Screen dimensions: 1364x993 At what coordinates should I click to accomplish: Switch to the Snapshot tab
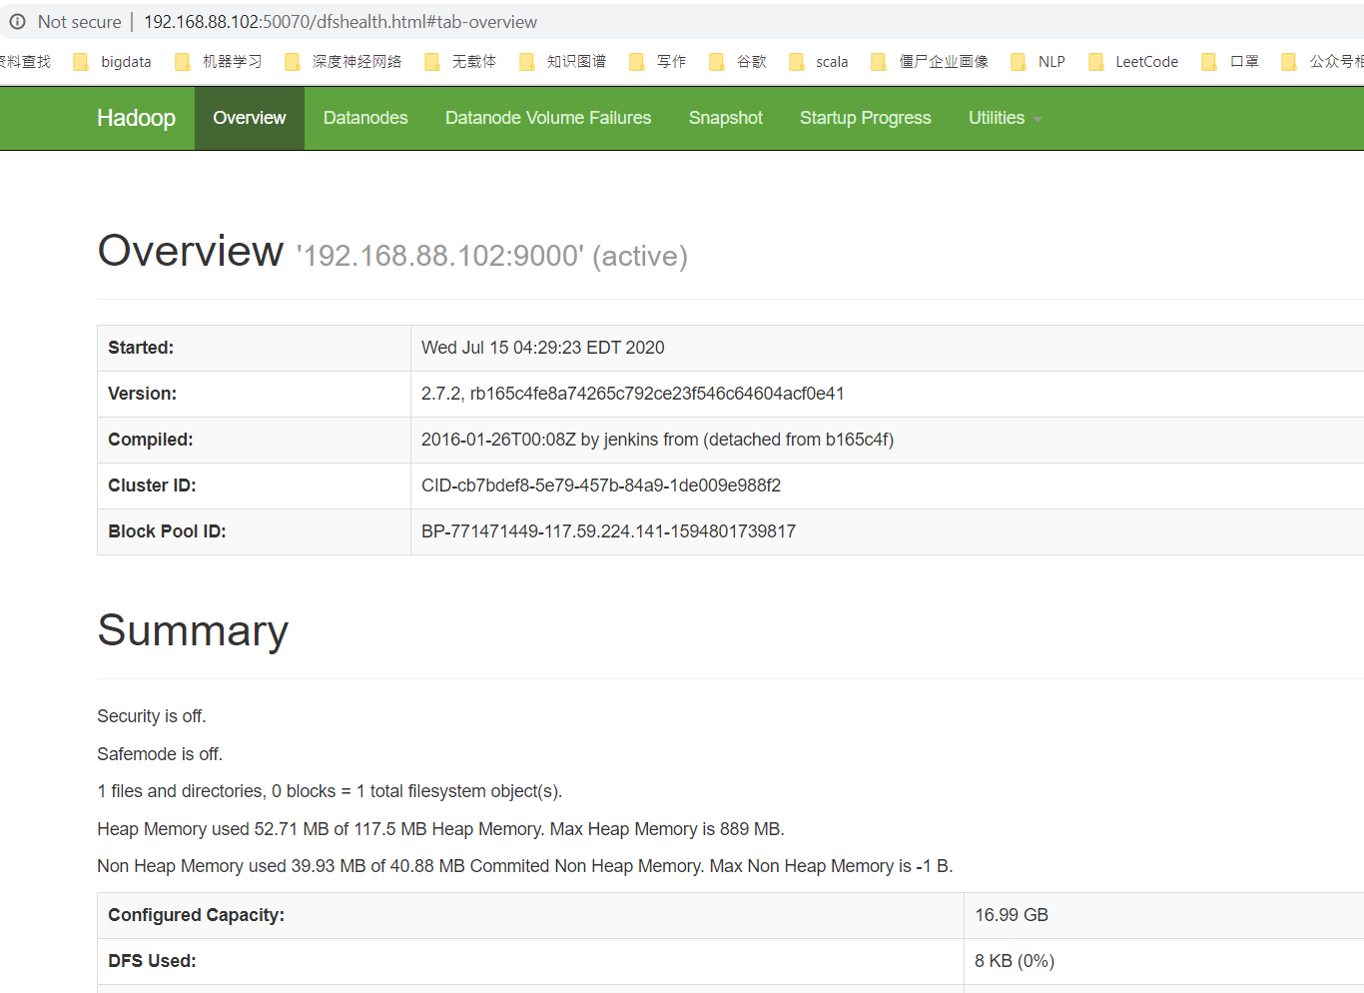tap(726, 118)
